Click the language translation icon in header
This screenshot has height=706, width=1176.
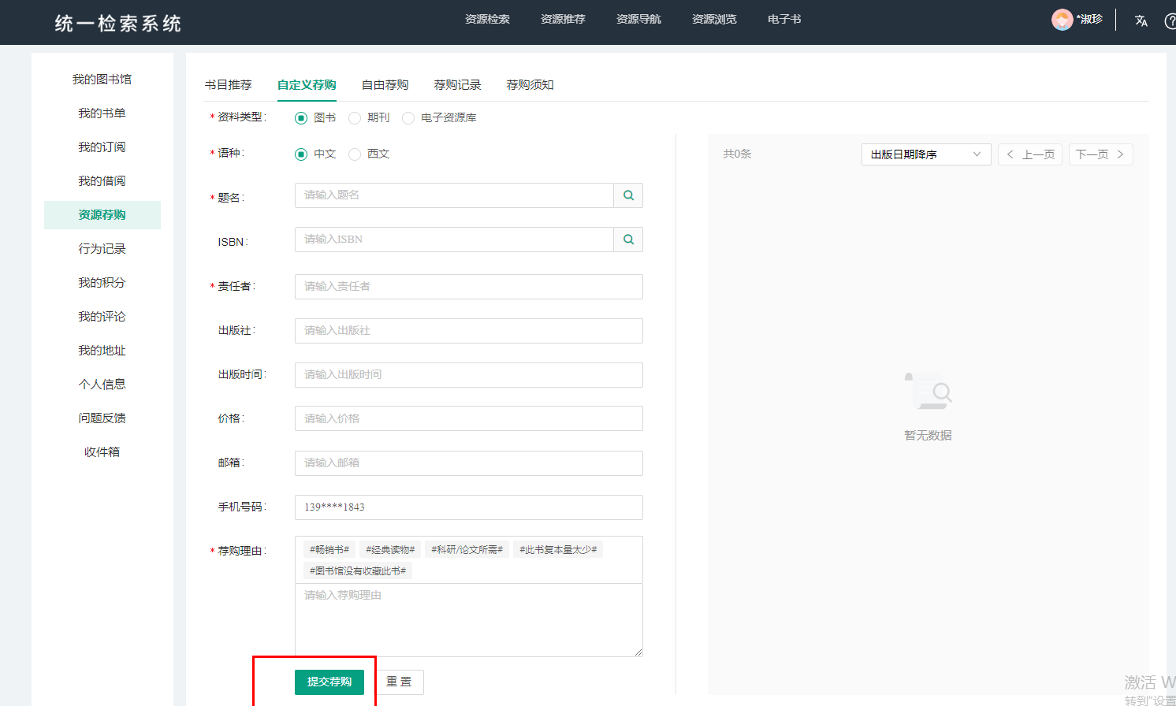point(1141,20)
